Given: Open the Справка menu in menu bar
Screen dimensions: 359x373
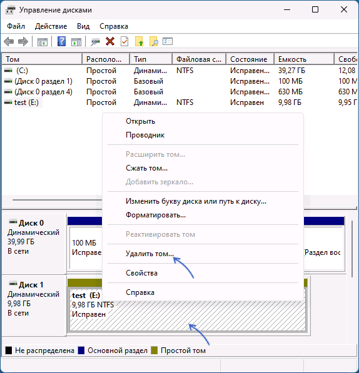Looking at the screenshot, I should click(x=114, y=26).
